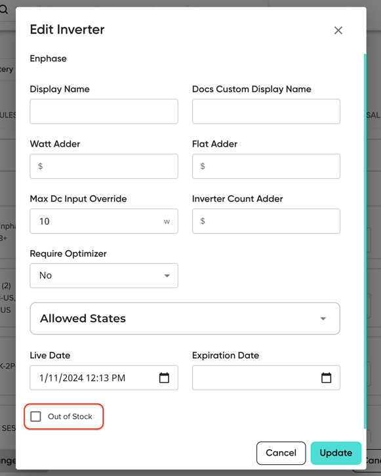Screen dimensions: 381x476
Task: Click the Update button
Action: (336, 453)
